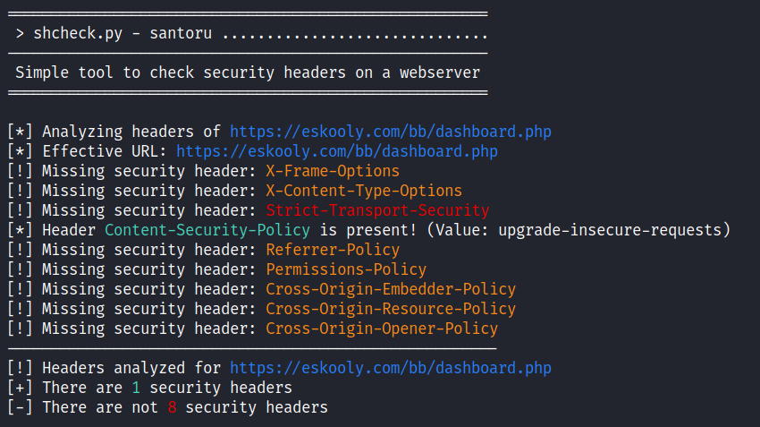Open the Effective URL link
The width and height of the screenshot is (760, 427).
coord(337,151)
